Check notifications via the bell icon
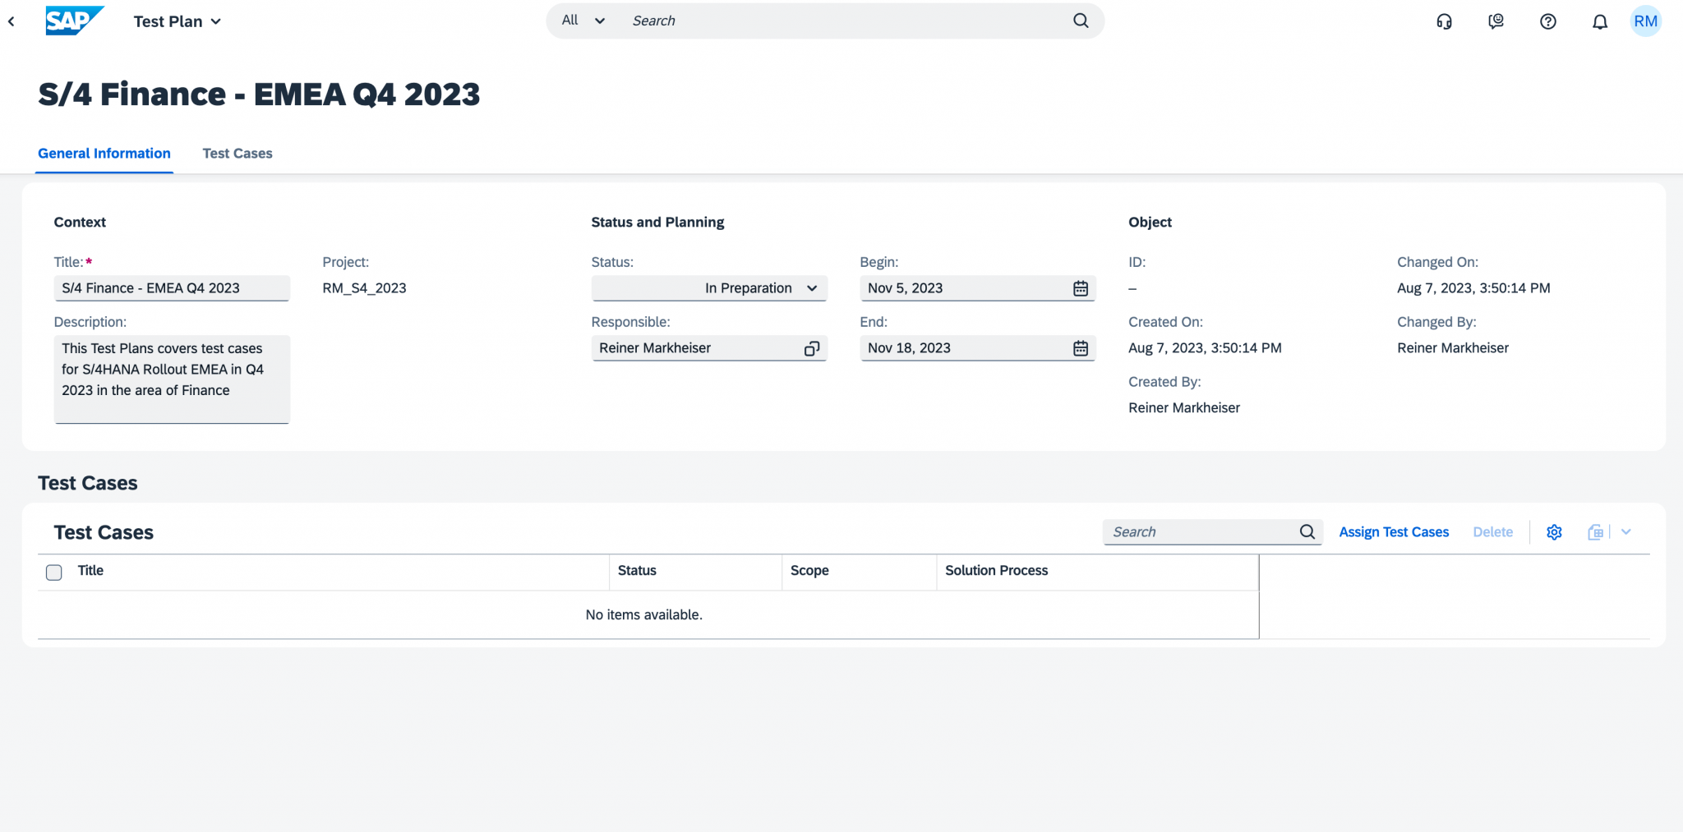This screenshot has width=1683, height=832. point(1599,21)
